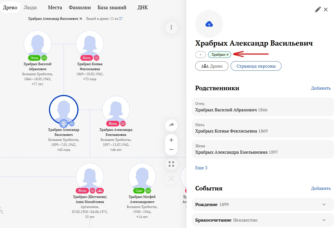The width and height of the screenshot is (336, 228).
Task: Open the three-dot menu on tree canvas
Action: pyautogui.click(x=171, y=27)
